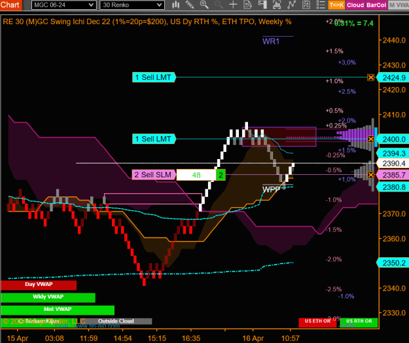This screenshot has height=343, width=409.
Task: Click the 2340.0 price axis label
Action: 394,288
